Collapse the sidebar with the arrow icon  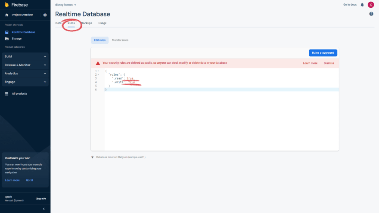click(x=44, y=209)
